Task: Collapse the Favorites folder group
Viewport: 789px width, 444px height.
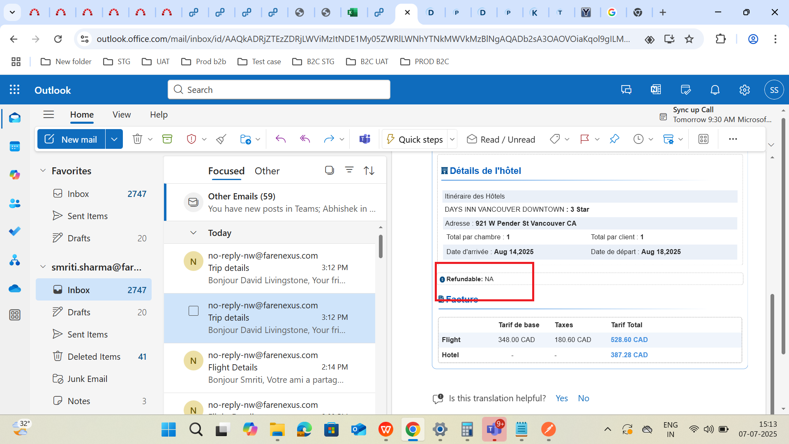Action: click(x=43, y=171)
